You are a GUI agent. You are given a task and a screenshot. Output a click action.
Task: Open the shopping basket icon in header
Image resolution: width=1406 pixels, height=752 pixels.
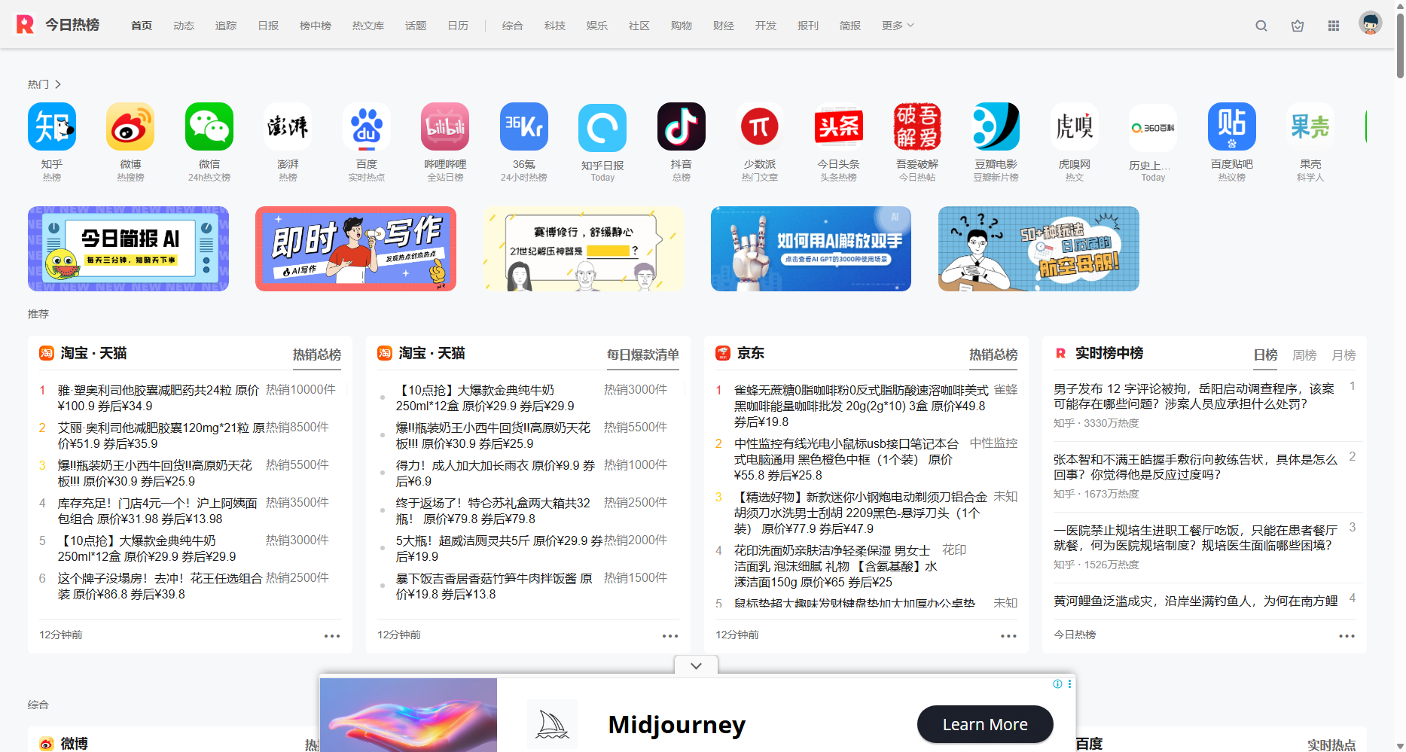point(1298,26)
